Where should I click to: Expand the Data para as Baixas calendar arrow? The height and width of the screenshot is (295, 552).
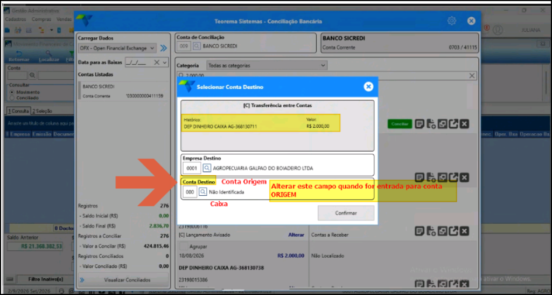(165, 62)
